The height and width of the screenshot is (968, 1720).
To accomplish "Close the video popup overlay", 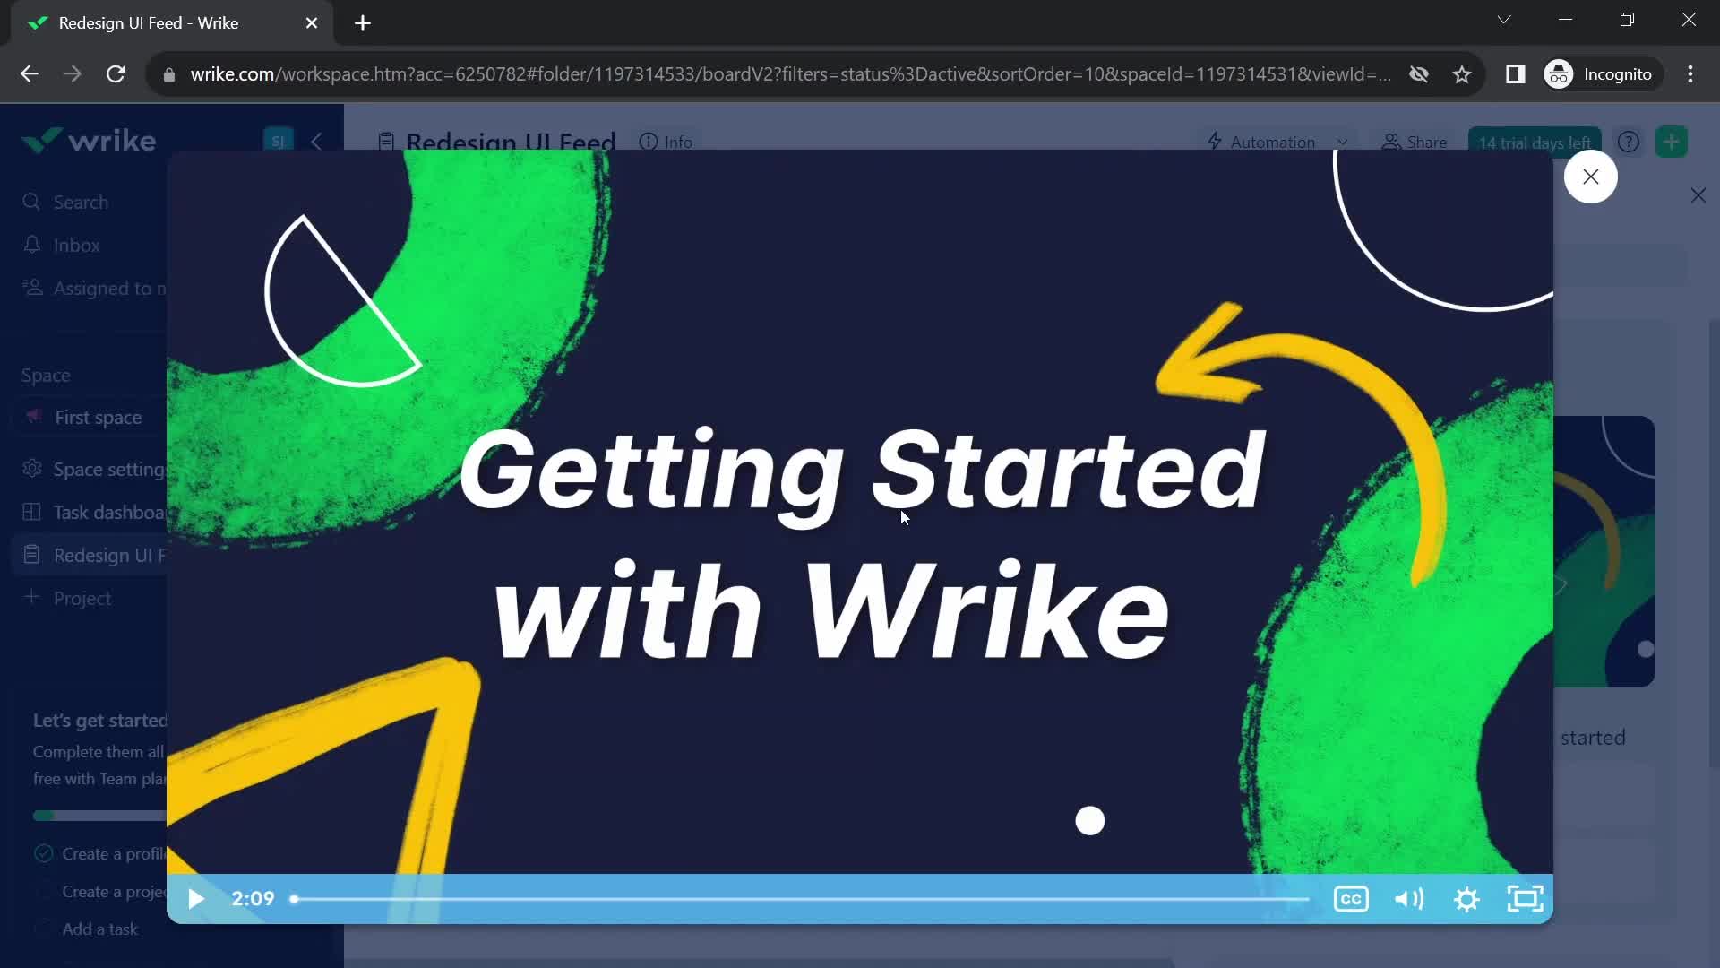I will [x=1590, y=177].
